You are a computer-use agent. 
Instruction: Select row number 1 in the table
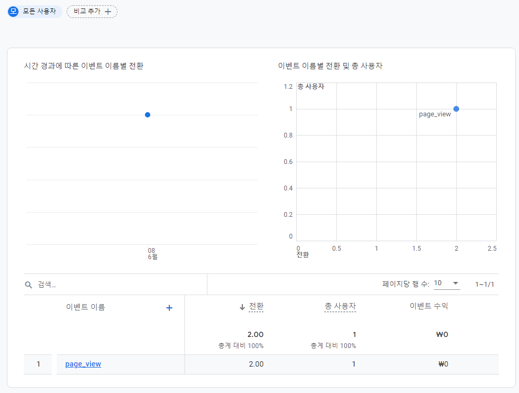(x=38, y=364)
